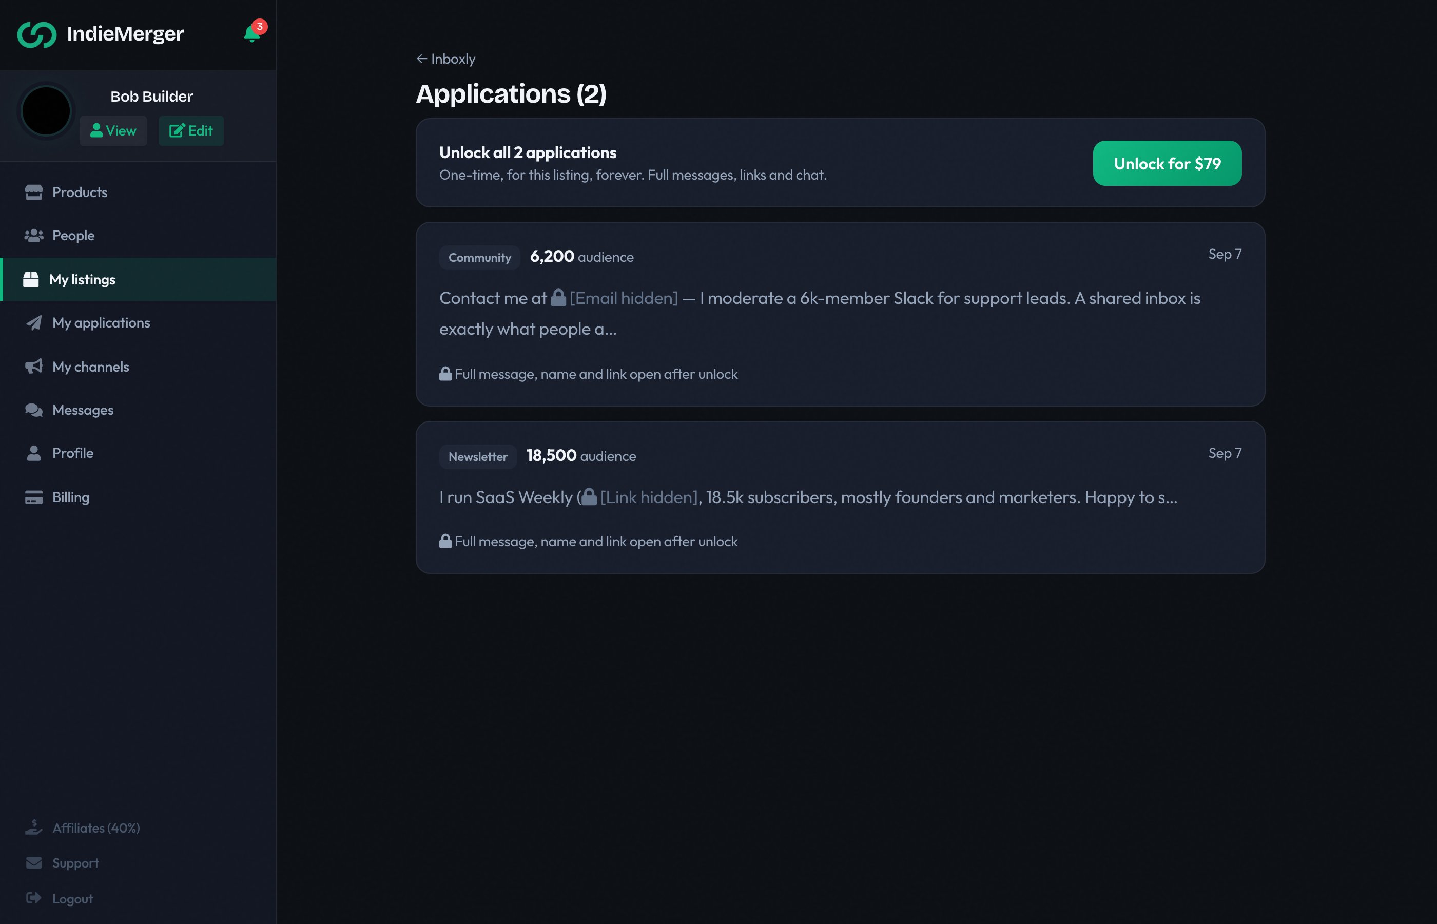Click the paper plane applications icon
The image size is (1437, 924).
tap(33, 323)
